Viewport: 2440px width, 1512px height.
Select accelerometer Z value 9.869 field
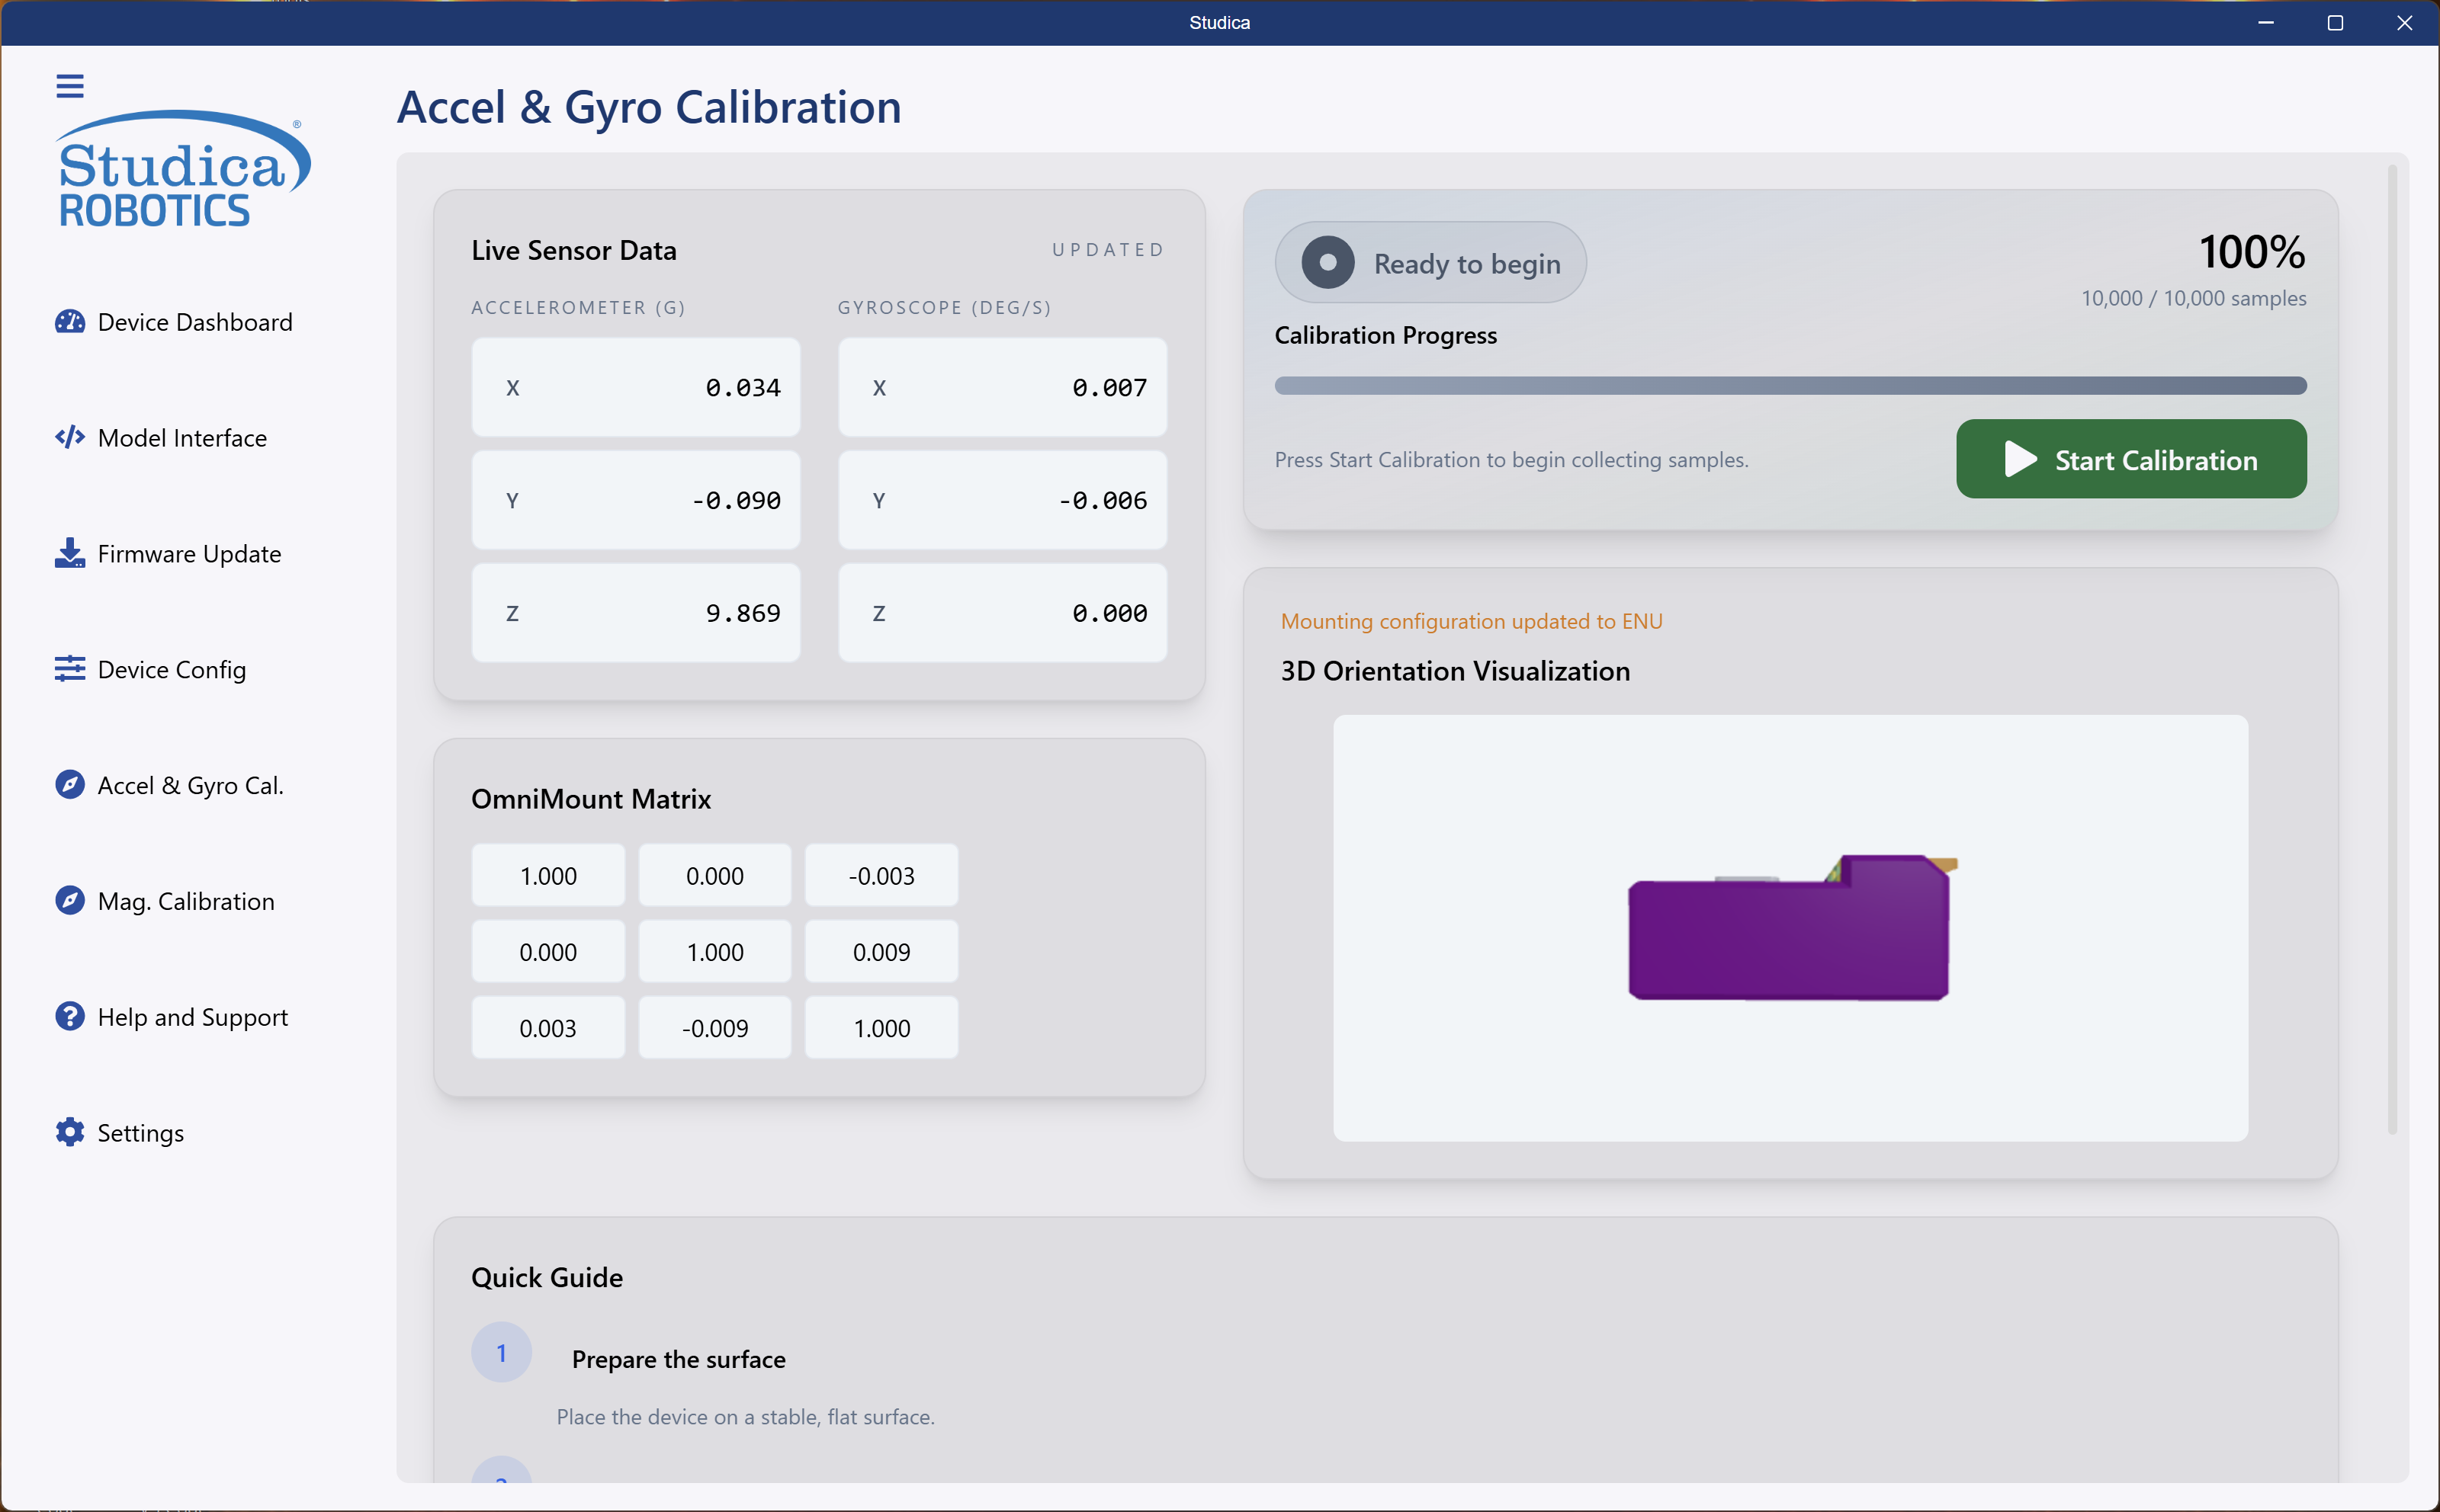pyautogui.click(x=635, y=613)
